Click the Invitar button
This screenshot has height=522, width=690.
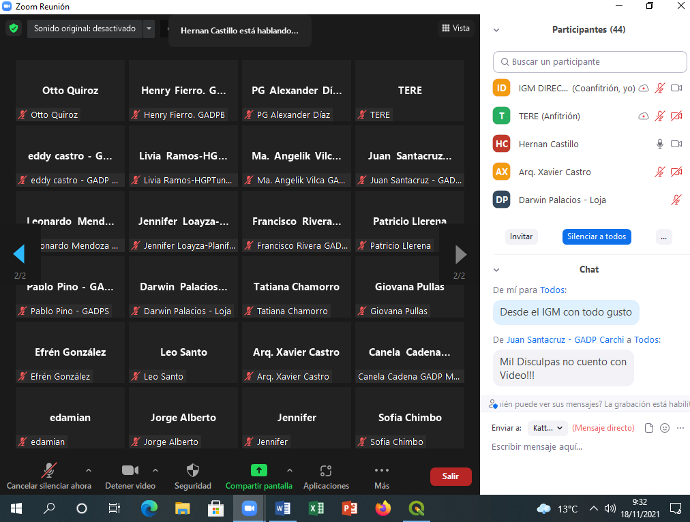pyautogui.click(x=521, y=236)
